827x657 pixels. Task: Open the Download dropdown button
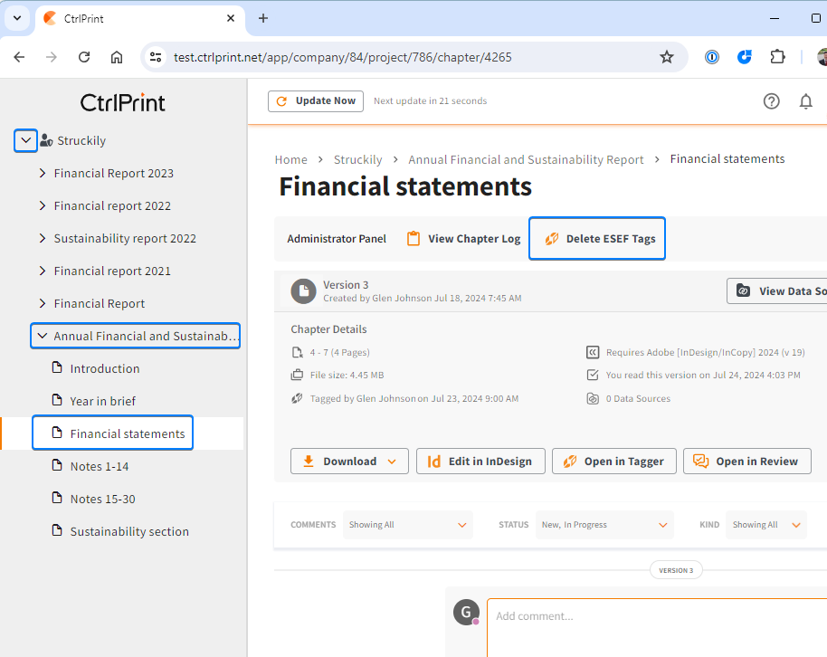pos(349,462)
